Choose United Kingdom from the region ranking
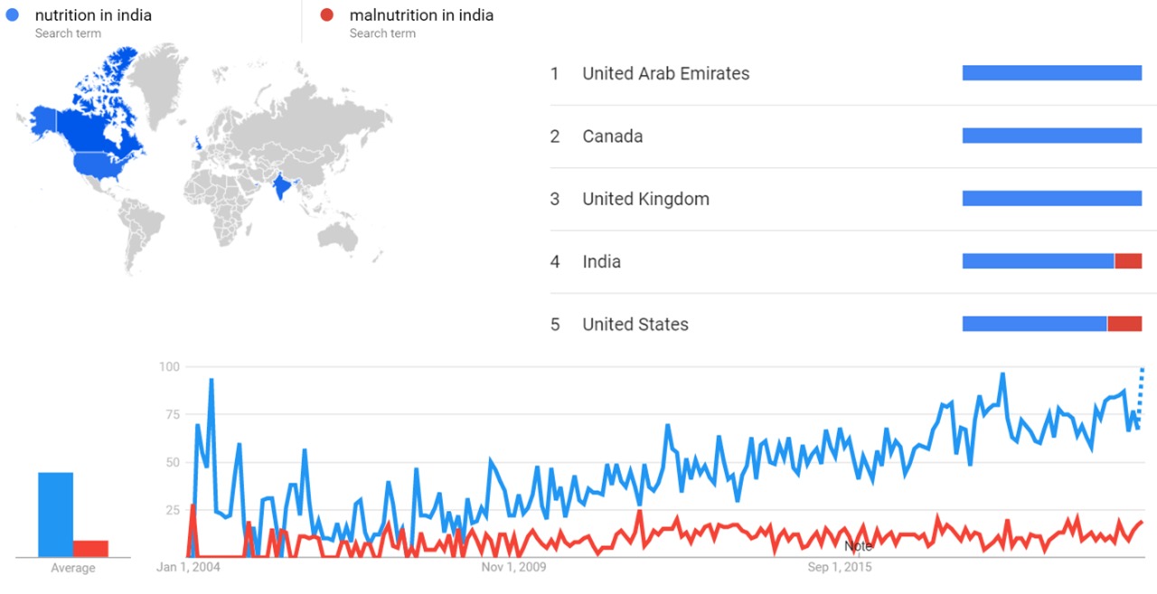This screenshot has height=594, width=1157. pyautogui.click(x=645, y=199)
